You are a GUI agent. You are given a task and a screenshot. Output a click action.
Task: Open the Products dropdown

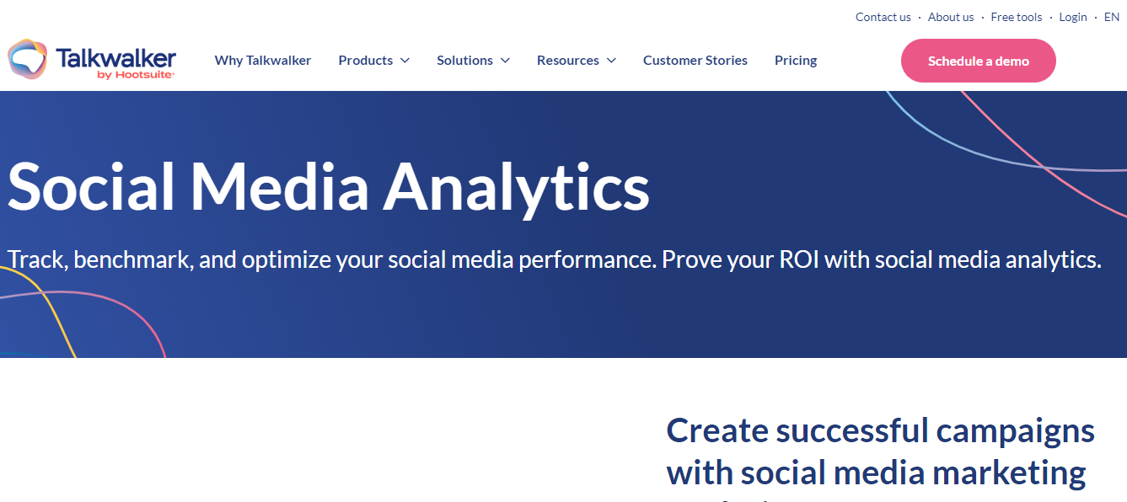[366, 60]
